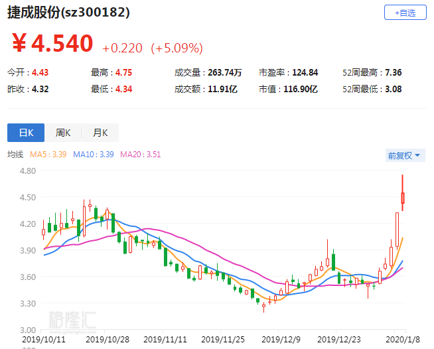
Task: Click the 均线 label above the chart
Action: [15, 154]
